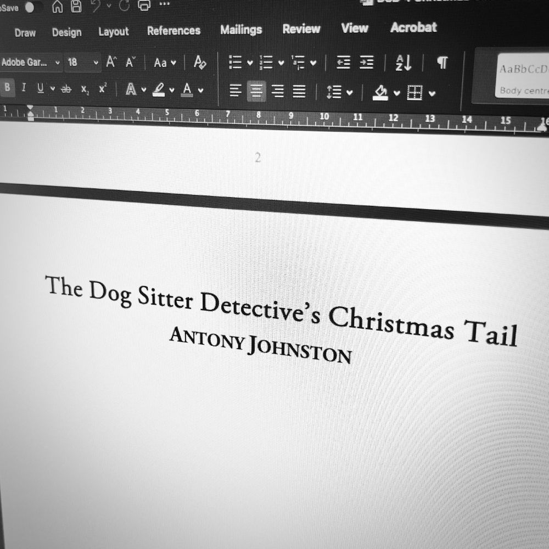Select the Body centred style thumbnail
549x549 pixels.
(x=523, y=77)
